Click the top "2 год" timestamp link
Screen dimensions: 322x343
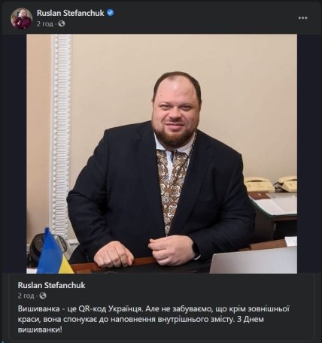click(x=45, y=24)
